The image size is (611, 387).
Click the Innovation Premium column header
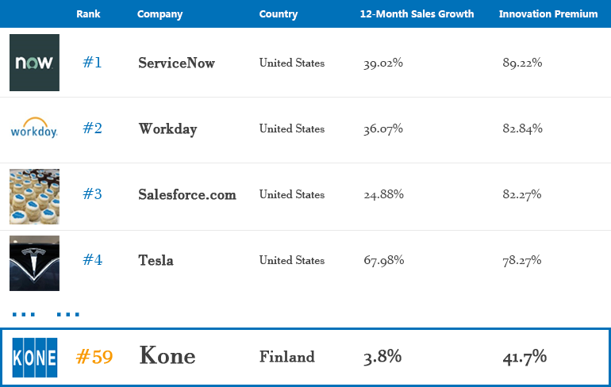548,14
